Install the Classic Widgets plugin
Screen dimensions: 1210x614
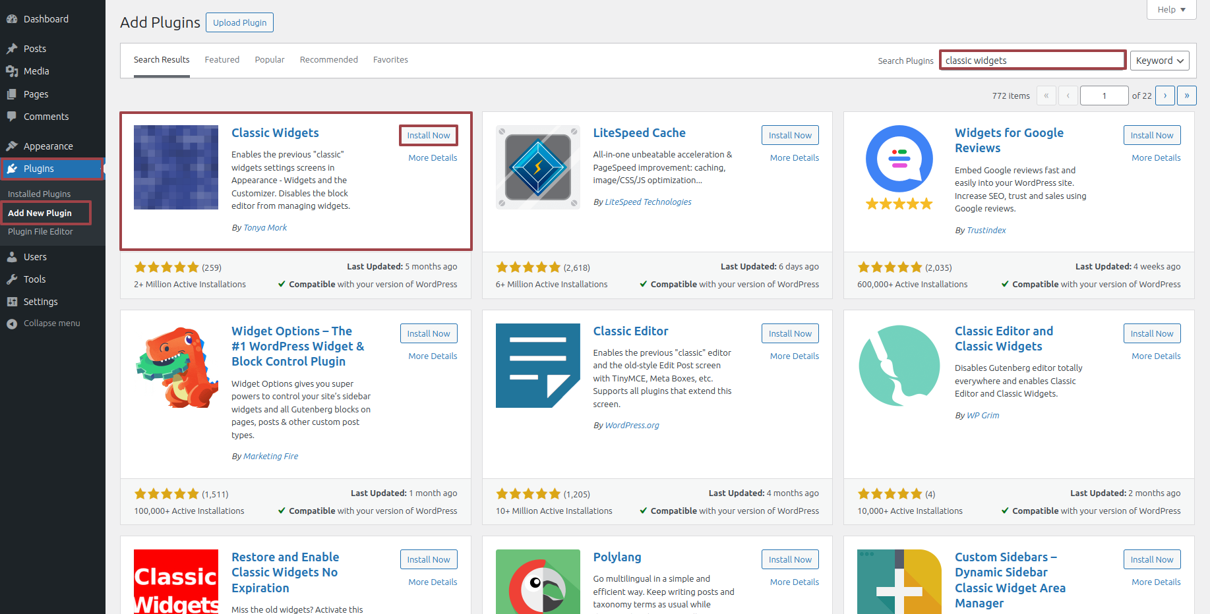pos(429,135)
